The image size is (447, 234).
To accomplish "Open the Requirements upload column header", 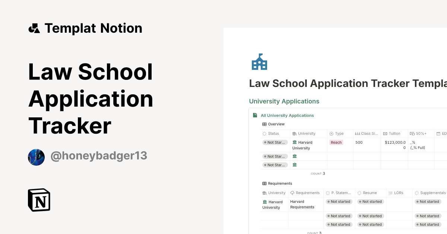I will (x=305, y=193).
